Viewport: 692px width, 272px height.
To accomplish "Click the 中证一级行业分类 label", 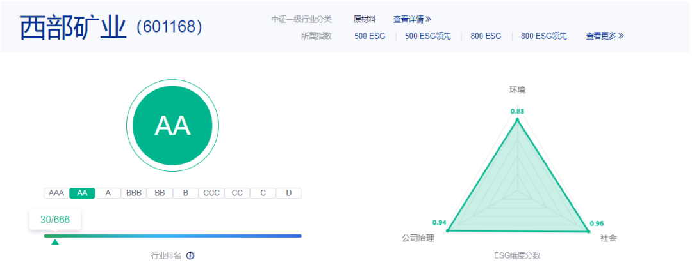I will coord(301,19).
